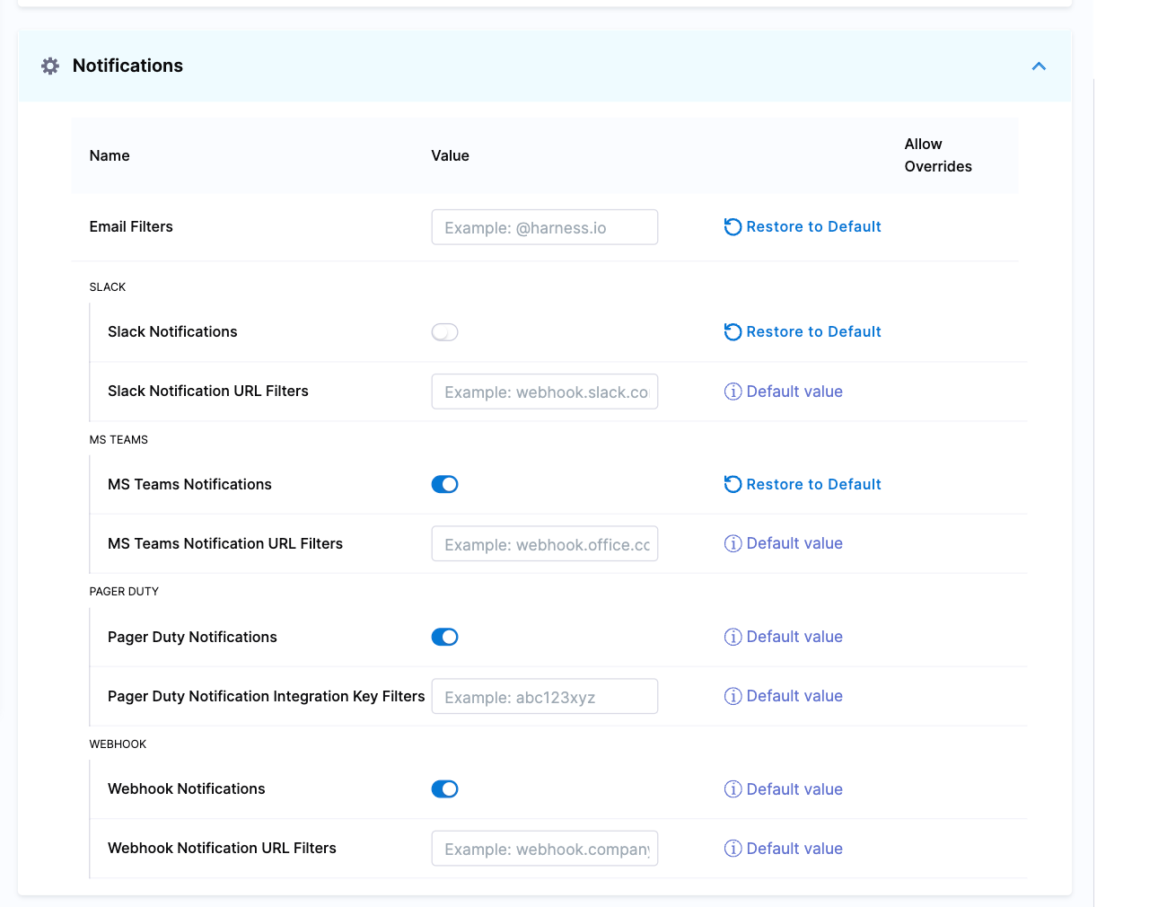Focus the Webhook Notification URL Filters input
1167x907 pixels.
(x=544, y=849)
